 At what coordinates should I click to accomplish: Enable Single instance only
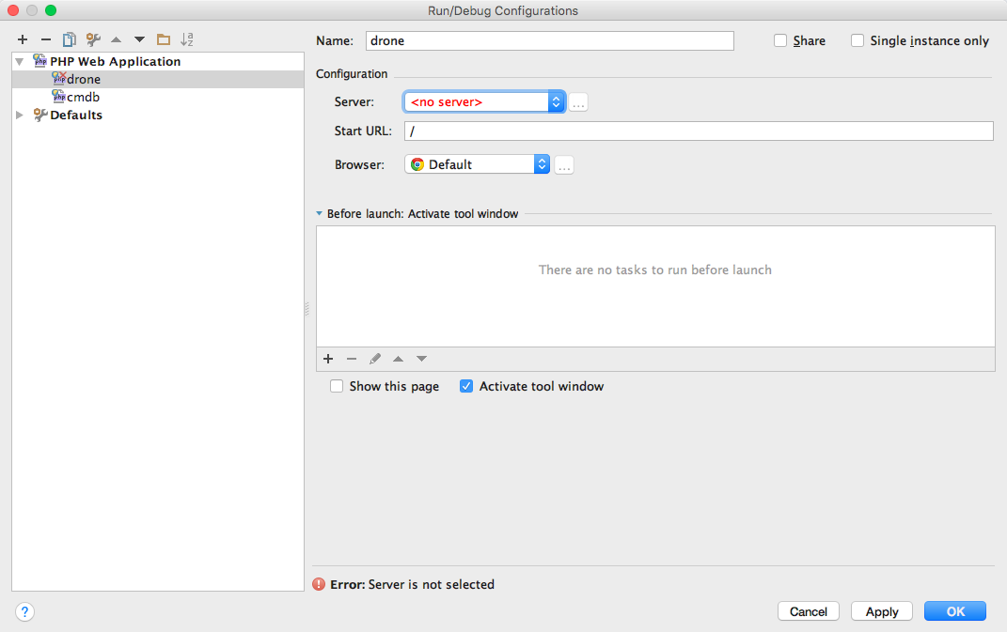tap(858, 40)
